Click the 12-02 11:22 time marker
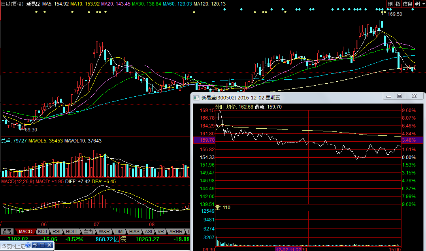 (288, 249)
